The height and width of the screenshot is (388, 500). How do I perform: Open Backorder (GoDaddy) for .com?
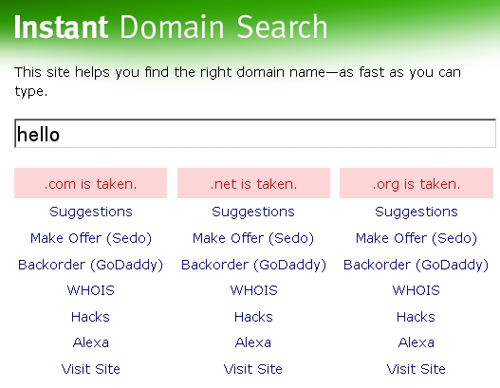pos(90,265)
